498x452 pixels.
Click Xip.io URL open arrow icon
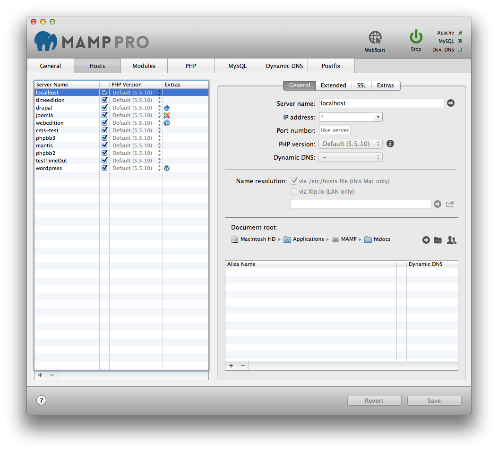[438, 204]
